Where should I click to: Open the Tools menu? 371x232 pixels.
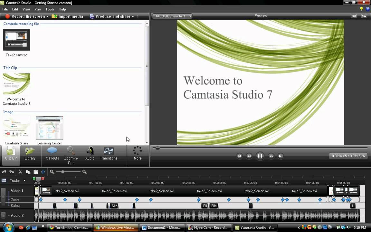coord(50,9)
